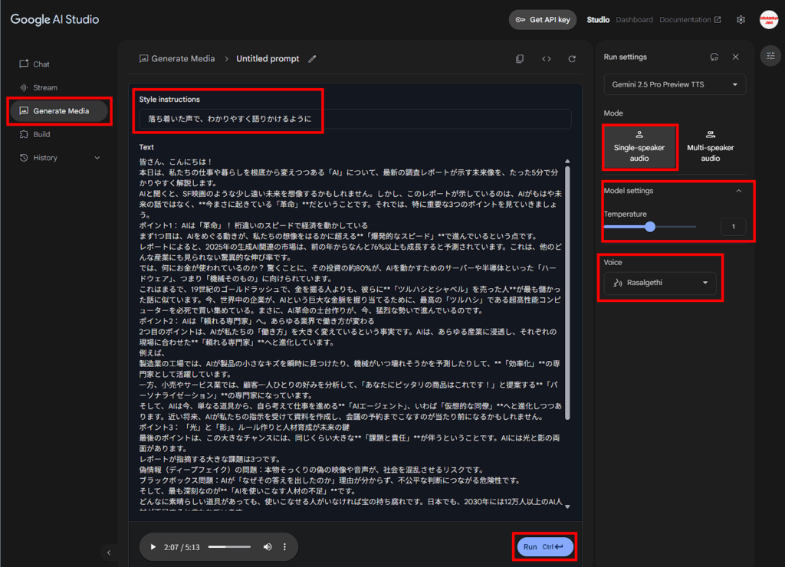The height and width of the screenshot is (567, 785).
Task: Go to Stream in the sidebar
Action: tap(45, 87)
